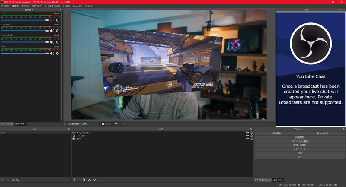Open gear settings for カメラ audio channel
Image resolution: width=346 pixels, height=187 pixels.
(58, 20)
